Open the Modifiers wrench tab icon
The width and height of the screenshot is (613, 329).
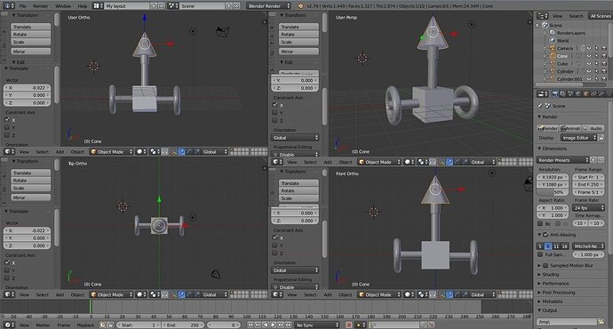click(x=601, y=94)
